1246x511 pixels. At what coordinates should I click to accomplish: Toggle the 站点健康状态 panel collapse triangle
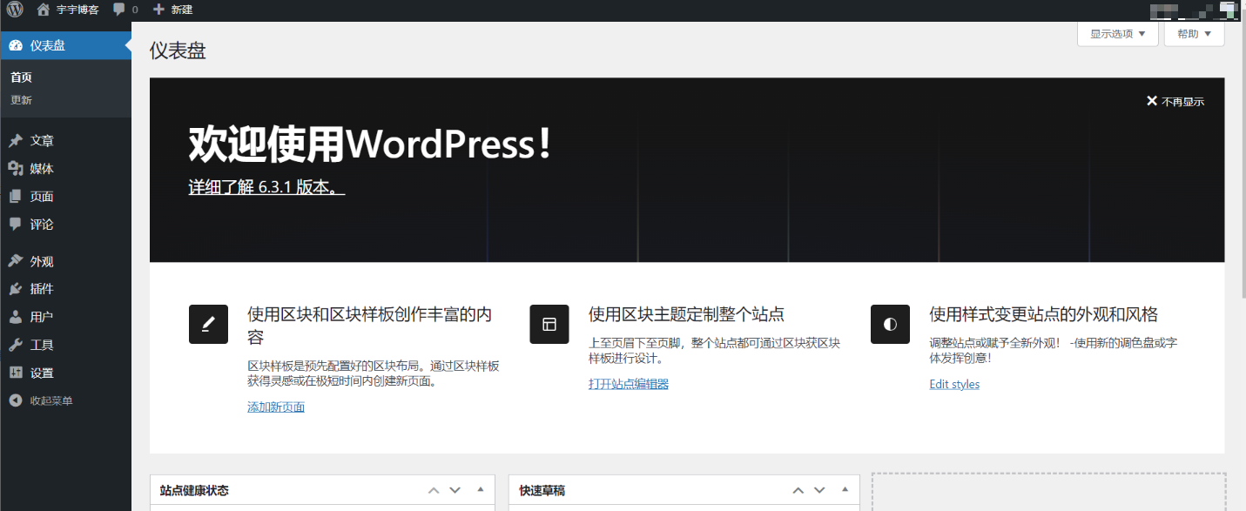coord(480,490)
